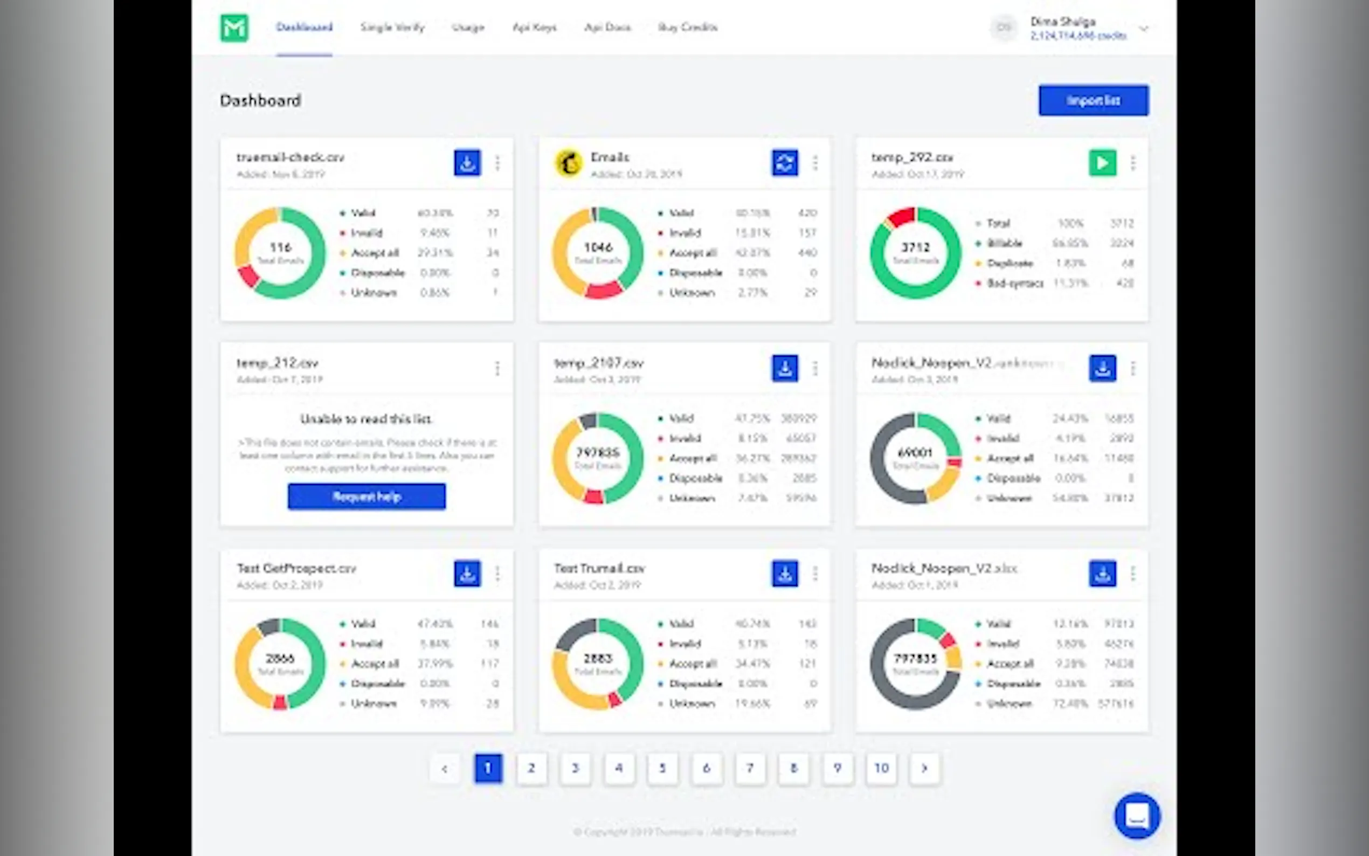This screenshot has height=856, width=1369.
Task: Download results for truemail-check.csv list
Action: pos(467,163)
